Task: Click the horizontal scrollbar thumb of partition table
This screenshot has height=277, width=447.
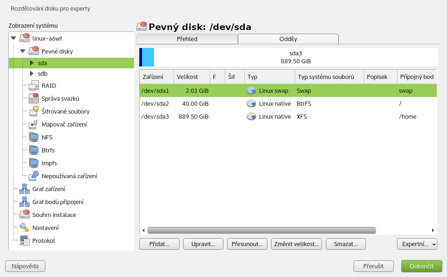Action: (x=261, y=230)
